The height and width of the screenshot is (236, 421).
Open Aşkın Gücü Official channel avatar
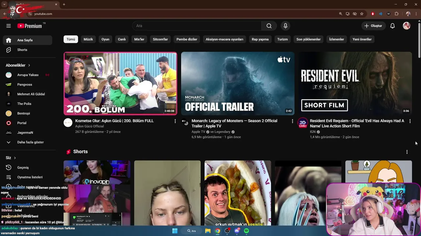[x=68, y=123]
